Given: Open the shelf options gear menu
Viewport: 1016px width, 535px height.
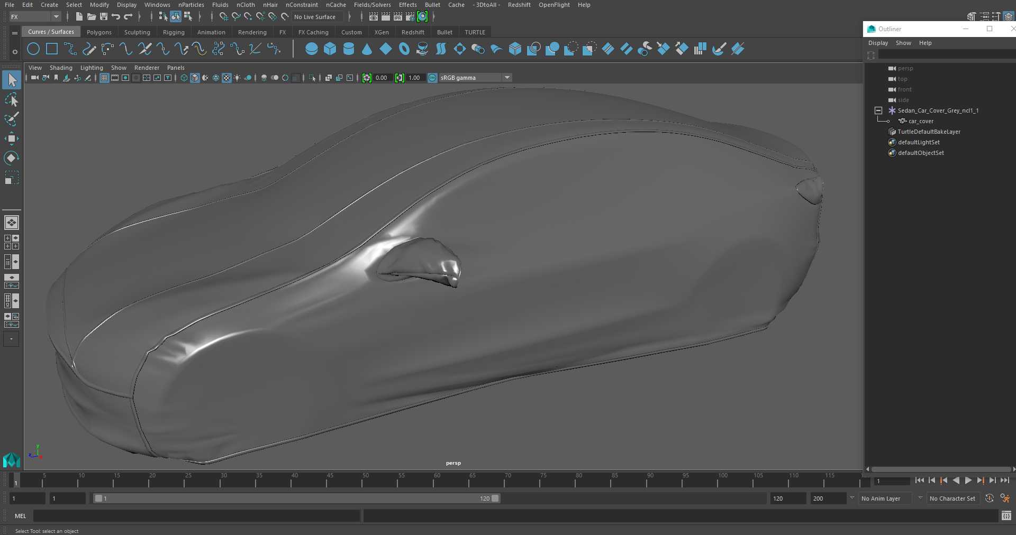Looking at the screenshot, I should pos(15,52).
